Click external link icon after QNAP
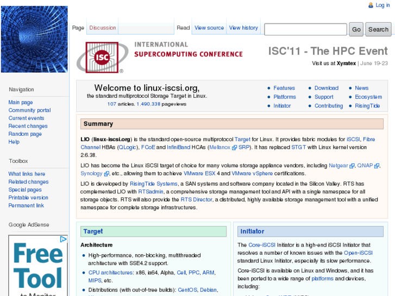The image size is (395, 296). tap(377, 166)
